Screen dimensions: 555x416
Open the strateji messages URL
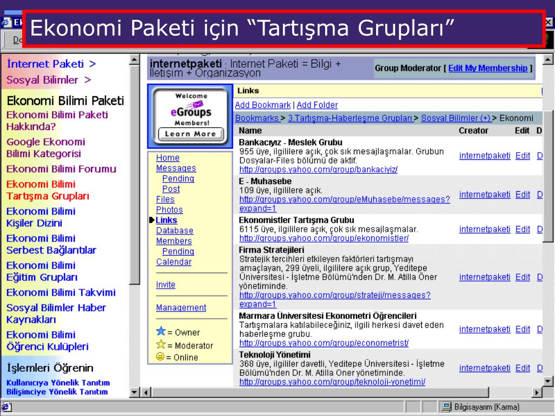tap(335, 300)
